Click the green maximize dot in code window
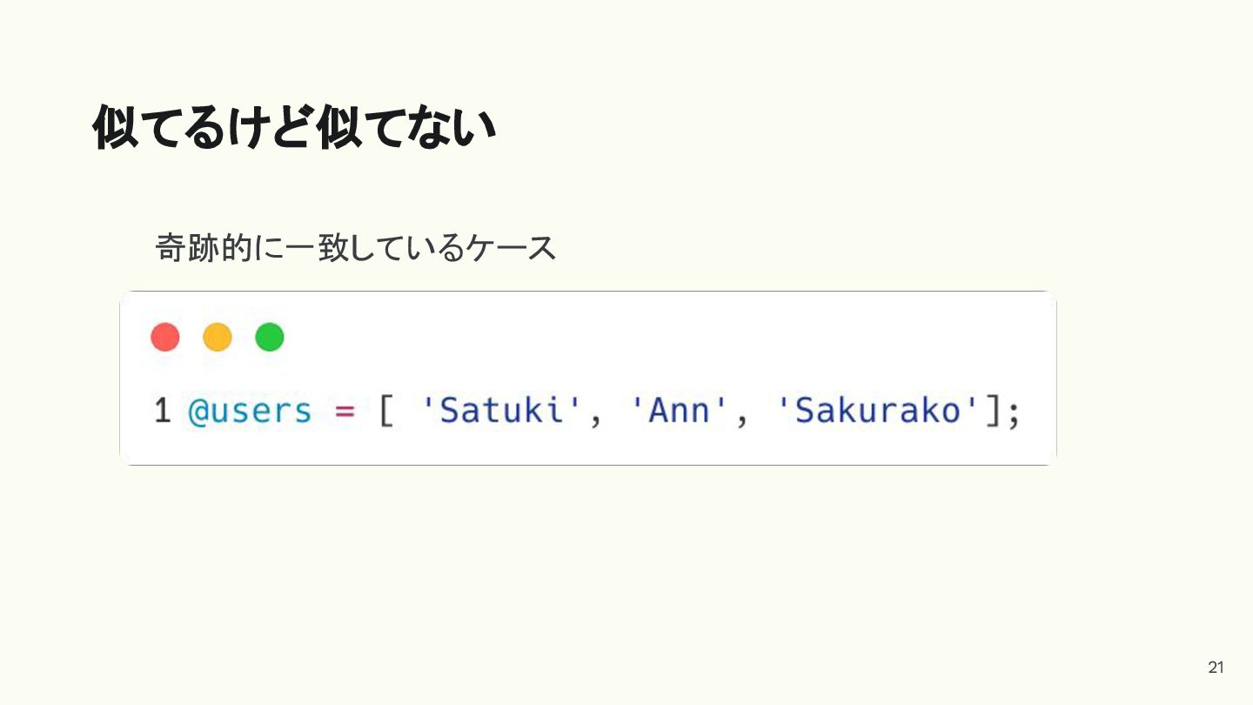1253x705 pixels. click(270, 337)
